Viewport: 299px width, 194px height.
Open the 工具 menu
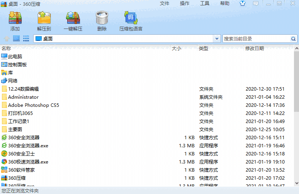coord(205,3)
